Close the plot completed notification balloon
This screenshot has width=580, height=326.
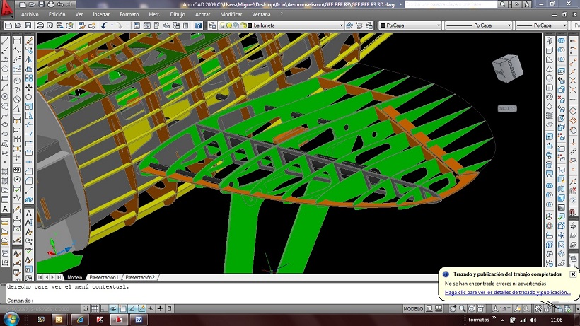tap(573, 274)
